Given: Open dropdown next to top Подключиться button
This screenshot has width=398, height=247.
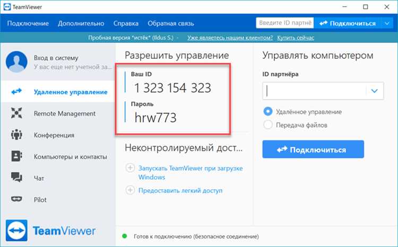Looking at the screenshot, I should [x=386, y=23].
